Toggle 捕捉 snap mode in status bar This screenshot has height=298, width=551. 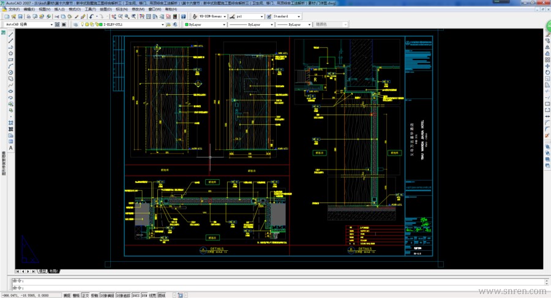pyautogui.click(x=67, y=296)
